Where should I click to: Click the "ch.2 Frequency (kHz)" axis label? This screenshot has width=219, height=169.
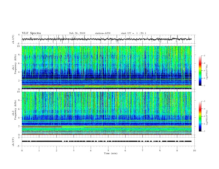click(x=14, y=110)
